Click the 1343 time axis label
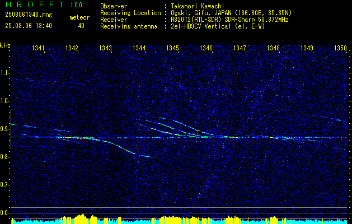Image resolution: width=352 pixels, height=224 pixels. pos(105,48)
